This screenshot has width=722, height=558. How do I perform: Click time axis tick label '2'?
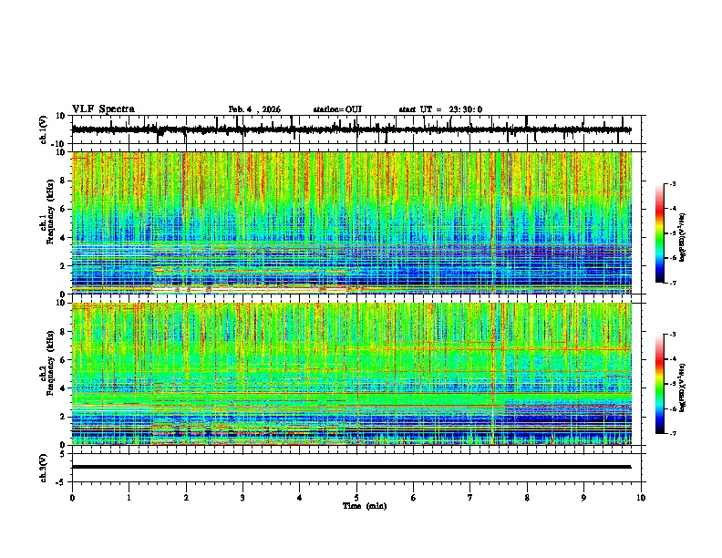(186, 498)
